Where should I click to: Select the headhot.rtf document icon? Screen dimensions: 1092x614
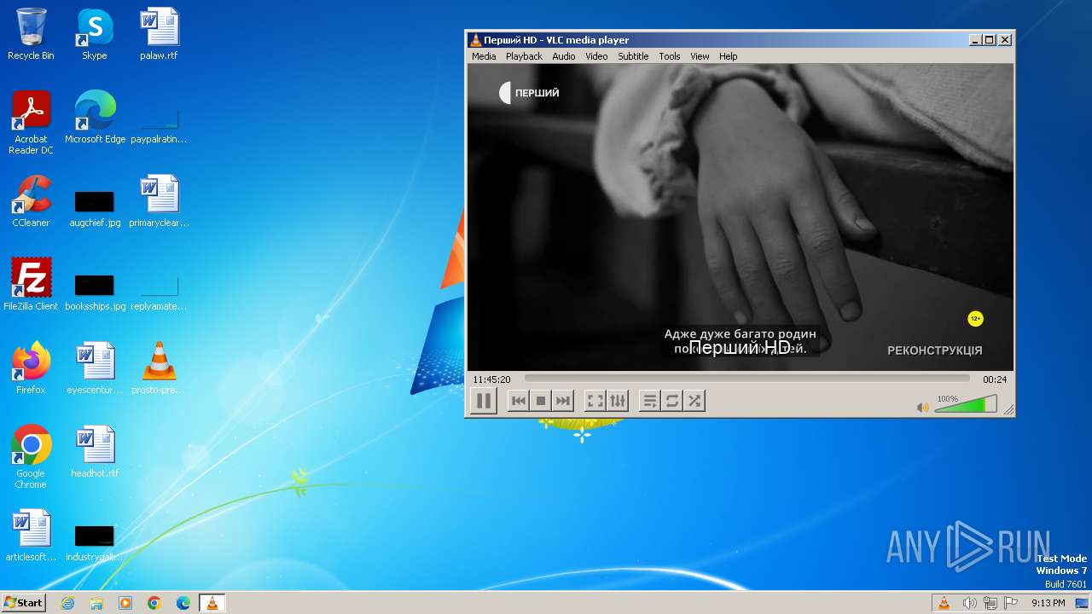tap(95, 452)
